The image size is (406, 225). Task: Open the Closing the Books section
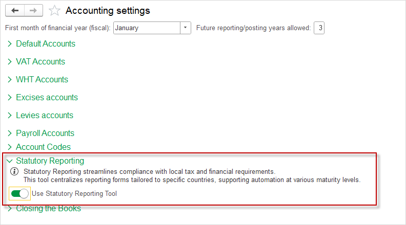point(48,208)
